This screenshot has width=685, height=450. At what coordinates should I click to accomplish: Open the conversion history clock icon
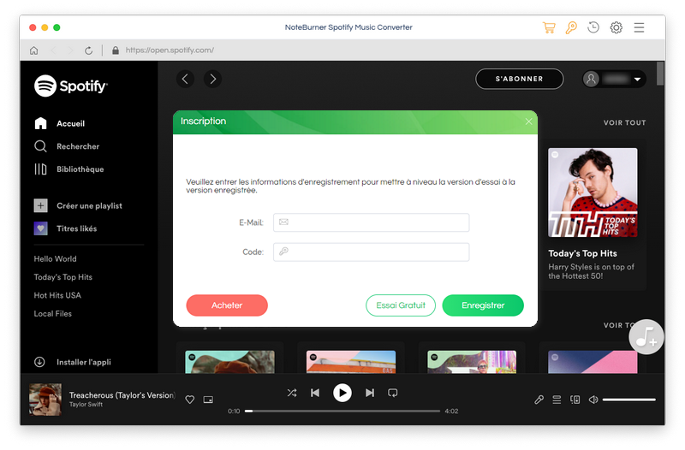(x=593, y=27)
